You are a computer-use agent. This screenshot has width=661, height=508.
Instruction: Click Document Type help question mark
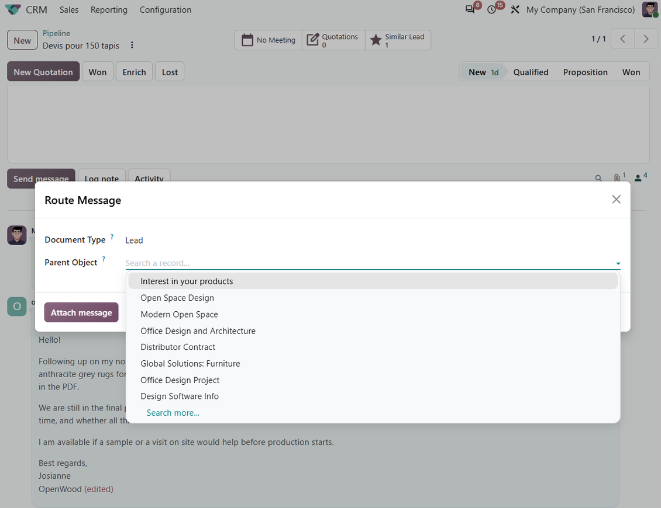click(112, 237)
